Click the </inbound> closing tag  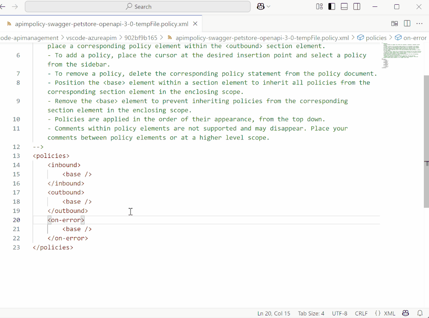66,184
